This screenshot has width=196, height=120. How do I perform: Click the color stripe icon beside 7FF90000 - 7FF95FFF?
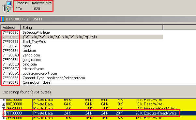click(x=2, y=19)
